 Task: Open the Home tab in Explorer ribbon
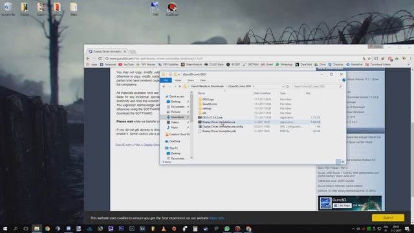pos(178,80)
